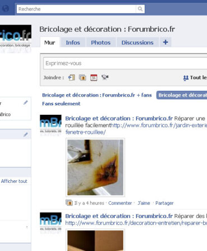Select 'Forumbrico.fr + fans' wall filter
Viewport: 207px width, 251px height.
[x=97, y=95]
